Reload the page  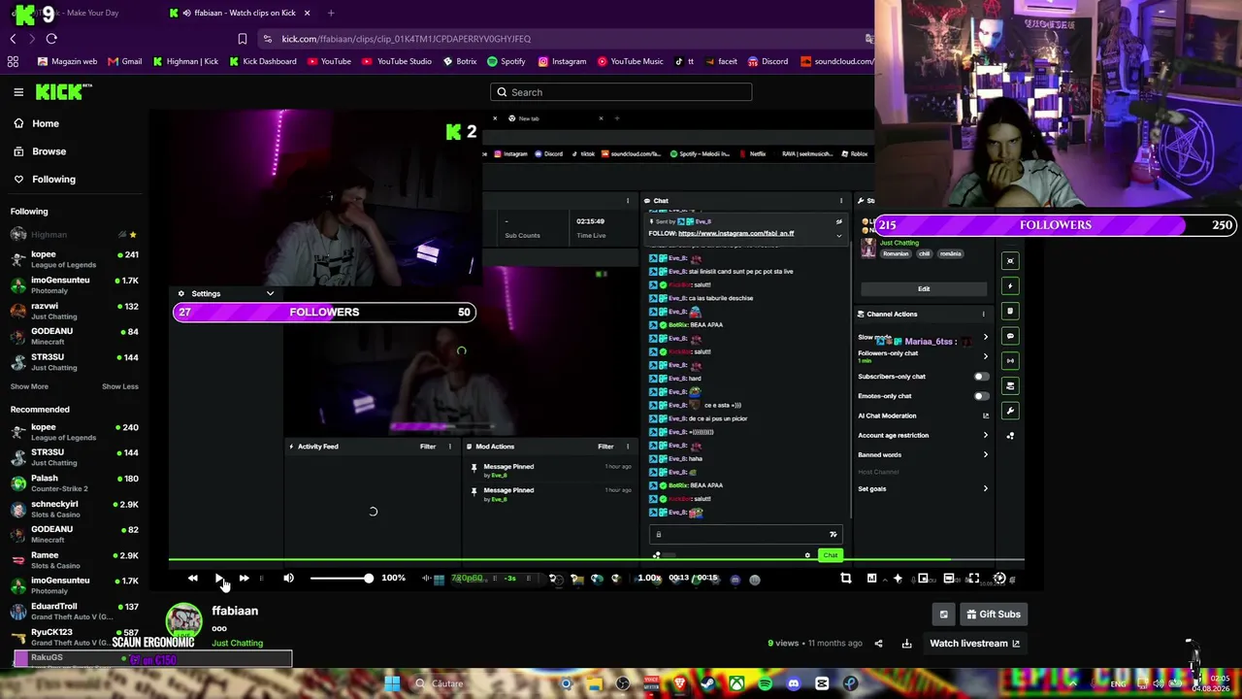[x=51, y=39]
